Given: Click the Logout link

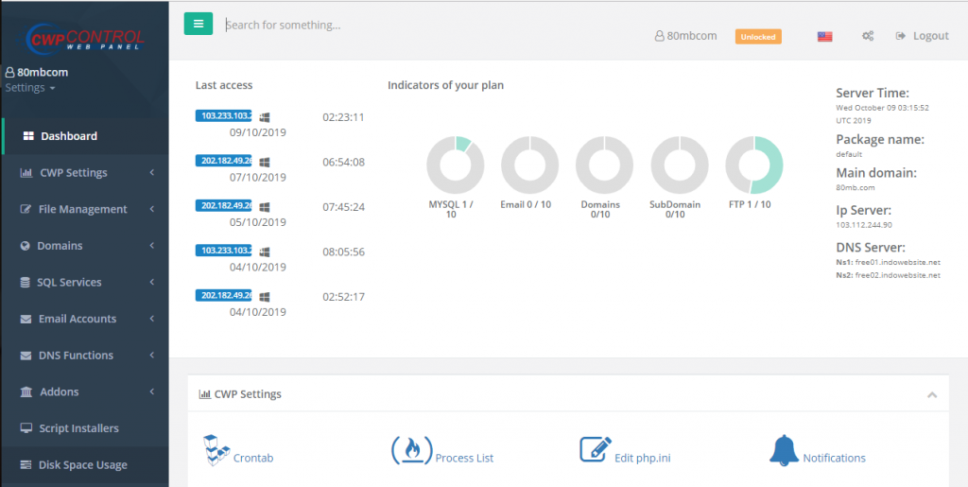Looking at the screenshot, I should tap(922, 36).
